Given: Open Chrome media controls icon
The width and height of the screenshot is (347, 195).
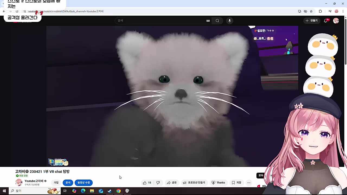Looking at the screenshot, I should (330, 11).
